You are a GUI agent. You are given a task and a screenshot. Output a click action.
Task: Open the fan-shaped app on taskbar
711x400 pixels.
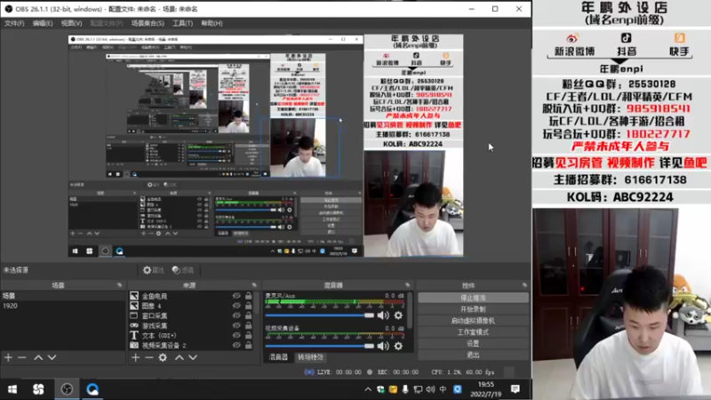pyautogui.click(x=38, y=389)
